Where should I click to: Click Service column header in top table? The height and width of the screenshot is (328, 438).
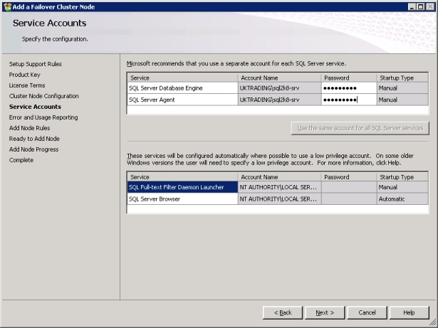pyautogui.click(x=182, y=78)
